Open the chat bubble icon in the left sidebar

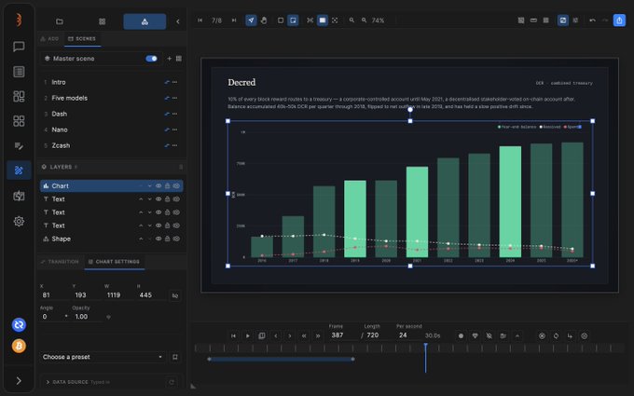pyautogui.click(x=19, y=47)
